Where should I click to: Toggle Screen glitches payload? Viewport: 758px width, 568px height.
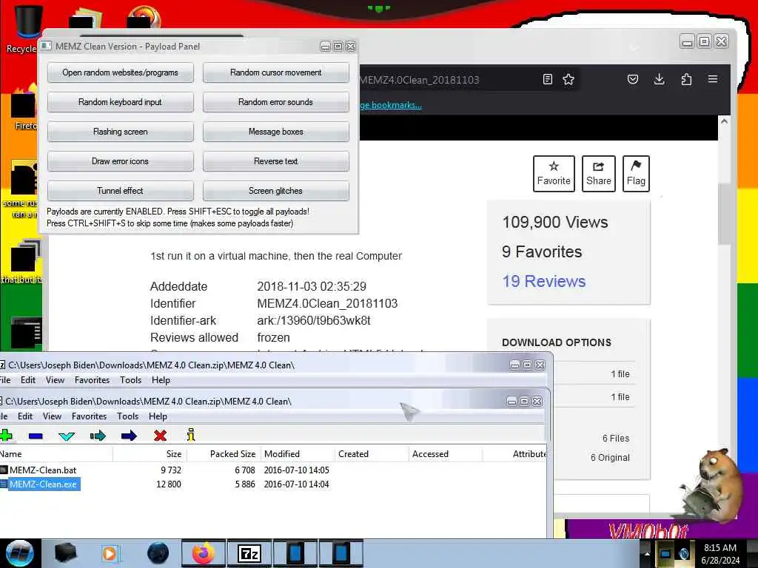(275, 190)
